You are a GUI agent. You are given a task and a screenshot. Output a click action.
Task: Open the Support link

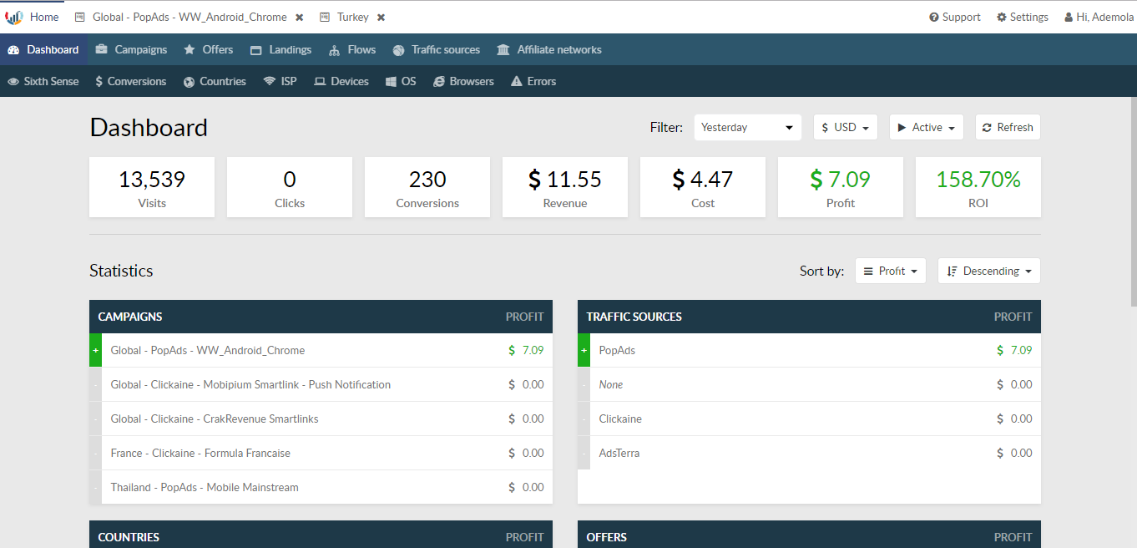[x=955, y=18]
